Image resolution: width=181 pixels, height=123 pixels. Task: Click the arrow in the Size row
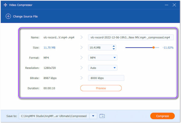coord(81,48)
